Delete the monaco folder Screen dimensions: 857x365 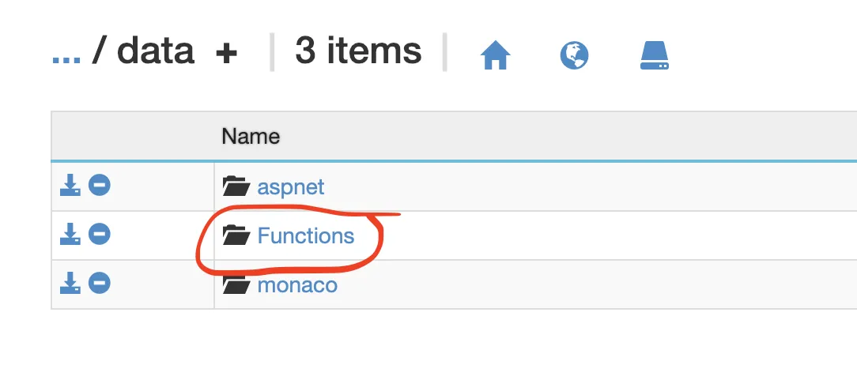(x=99, y=283)
